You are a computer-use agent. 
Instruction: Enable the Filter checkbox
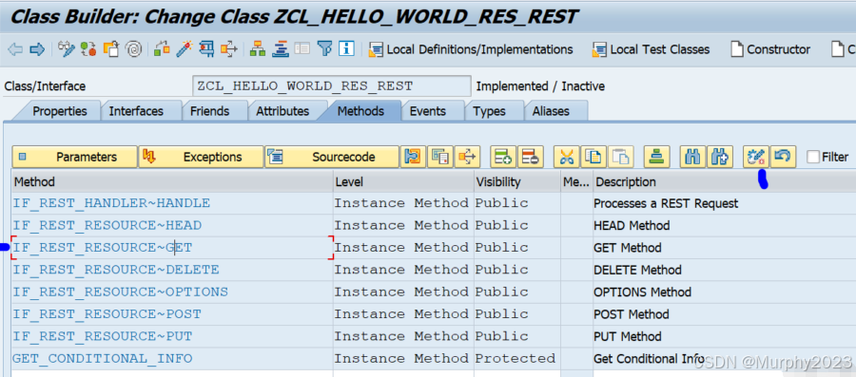click(x=813, y=158)
